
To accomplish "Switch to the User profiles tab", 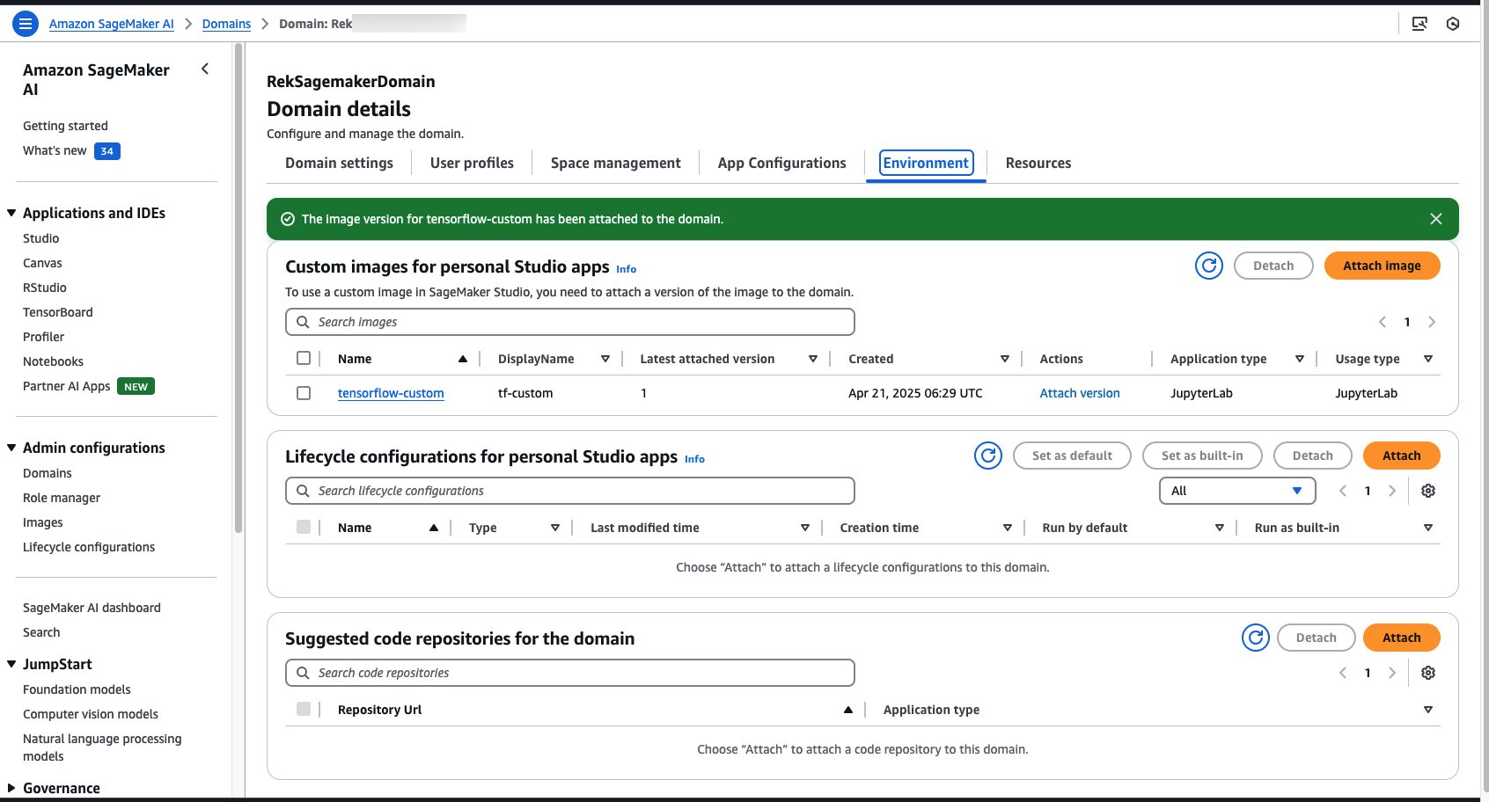I will [472, 163].
